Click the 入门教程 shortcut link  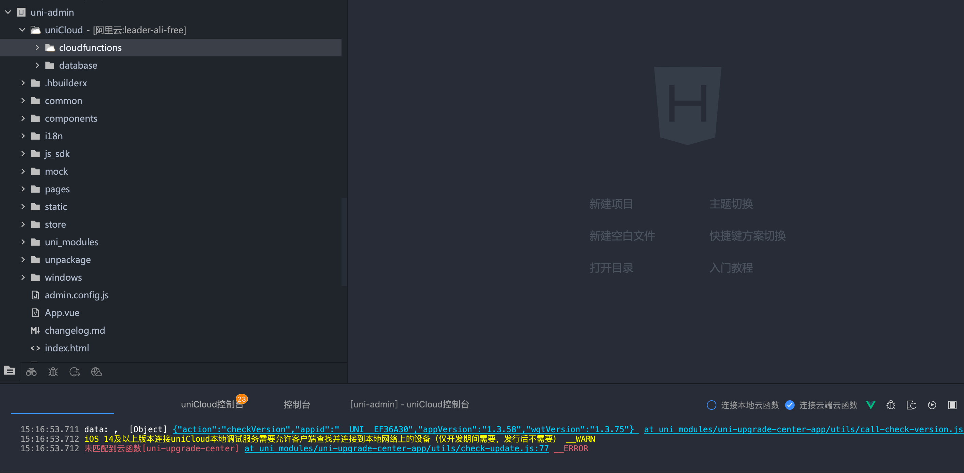click(731, 268)
